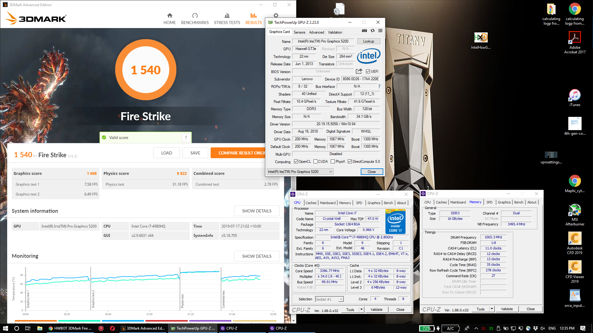Viewport: 593px width, 333px height.
Task: Click the A/C power box in taskbar
Action: click(450, 328)
